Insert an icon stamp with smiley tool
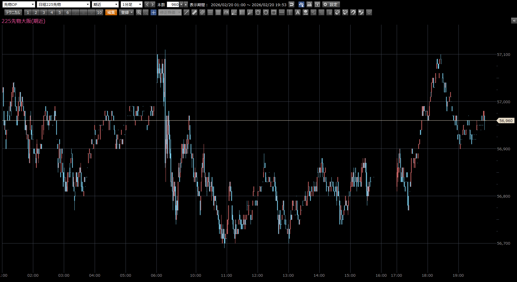517x282 pixels. [x=306, y=12]
